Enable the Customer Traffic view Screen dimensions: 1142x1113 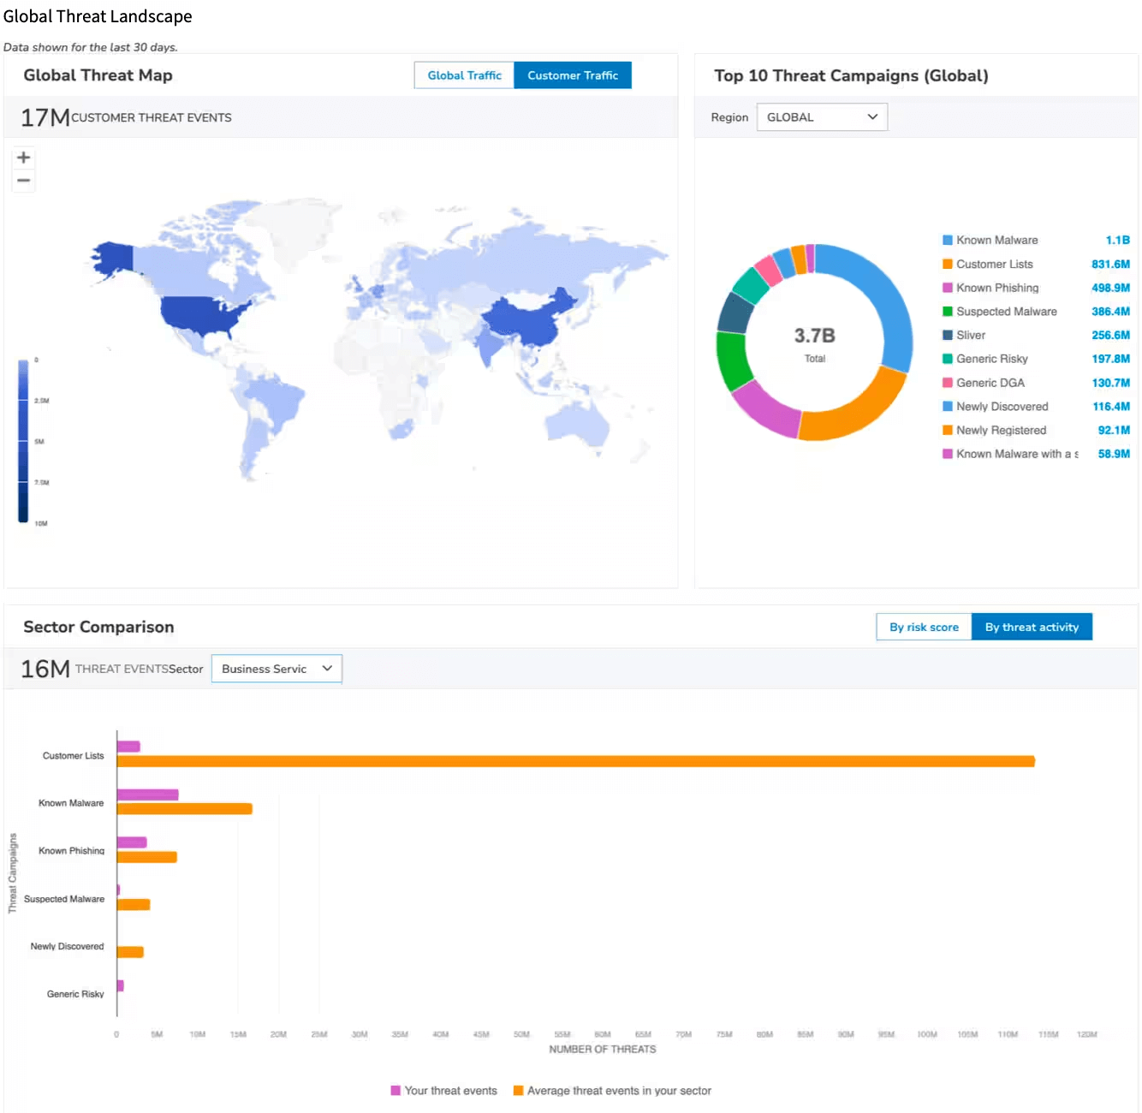(572, 74)
